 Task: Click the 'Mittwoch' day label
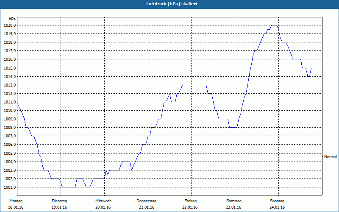pos(103,201)
